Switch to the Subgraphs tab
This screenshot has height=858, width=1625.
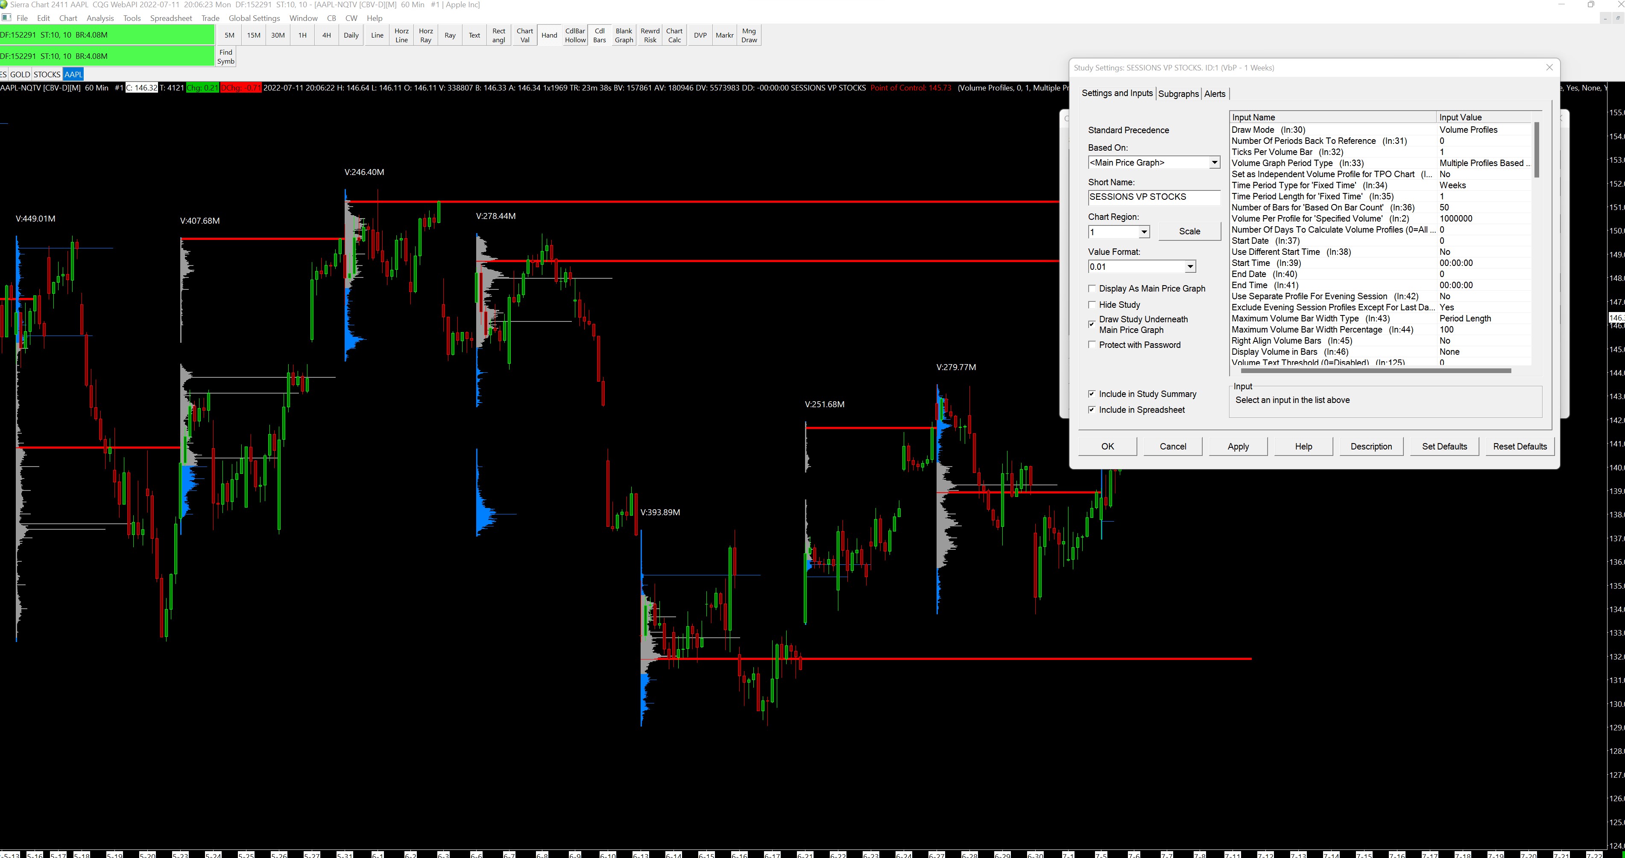point(1178,94)
